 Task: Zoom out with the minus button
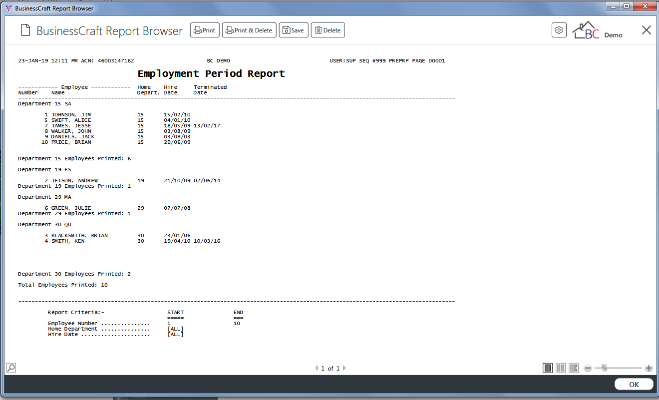click(x=588, y=369)
